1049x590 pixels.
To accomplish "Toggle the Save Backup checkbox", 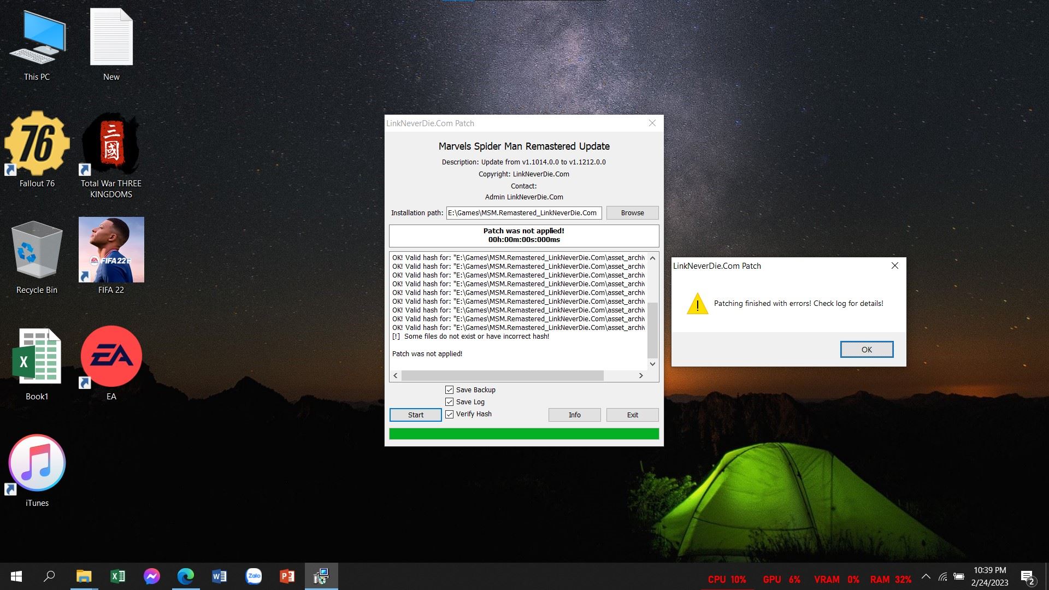I will tap(449, 390).
